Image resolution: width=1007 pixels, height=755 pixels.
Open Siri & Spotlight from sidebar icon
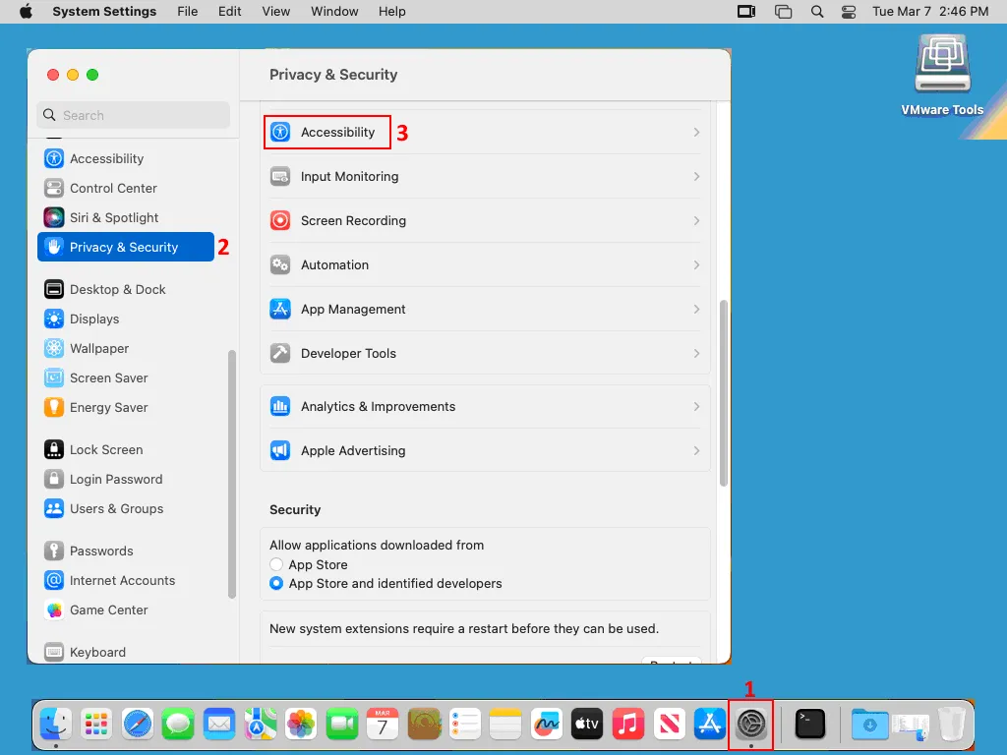click(x=54, y=218)
